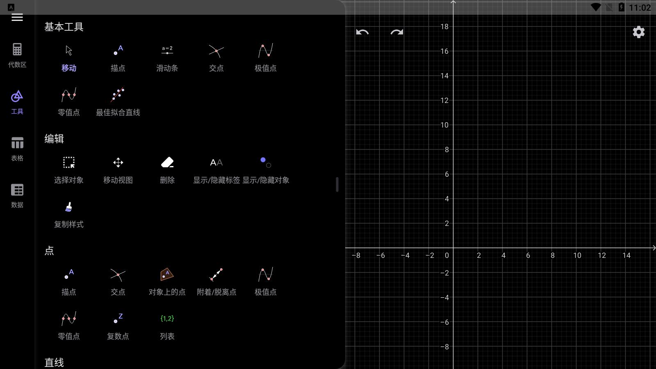Select the 对象上的点 point on object tool
Screen dimensions: 656x369
pyautogui.click(x=167, y=281)
